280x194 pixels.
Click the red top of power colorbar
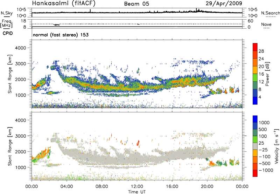click(x=255, y=47)
